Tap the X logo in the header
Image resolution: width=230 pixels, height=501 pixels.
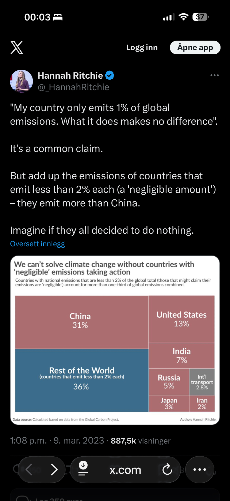tap(17, 48)
